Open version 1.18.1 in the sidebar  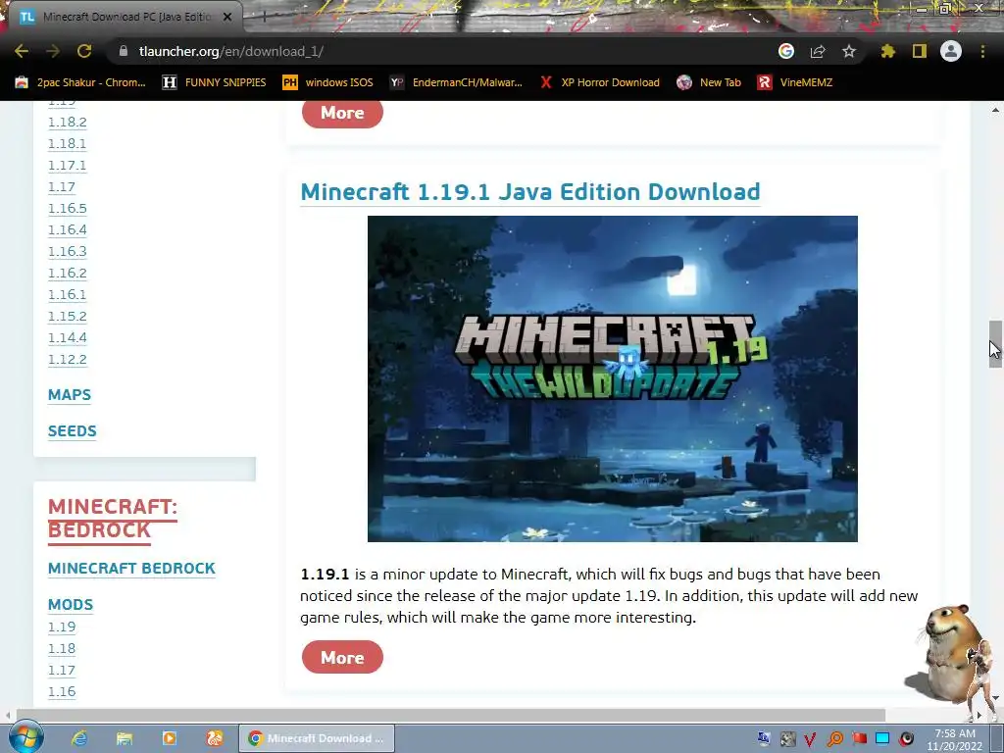(68, 143)
